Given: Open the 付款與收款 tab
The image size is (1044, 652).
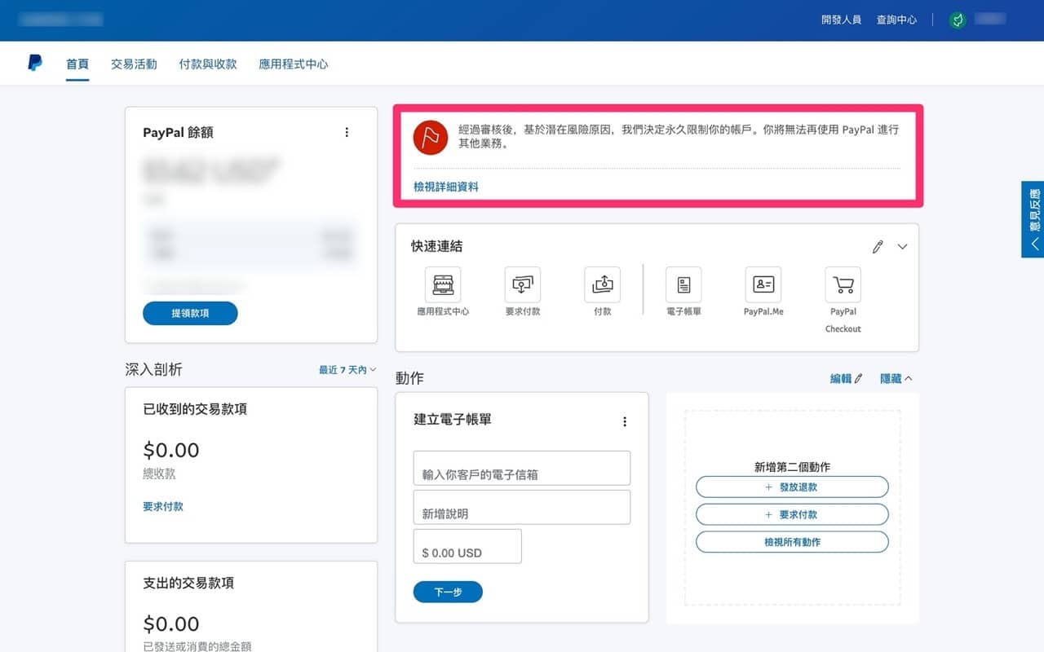Looking at the screenshot, I should (208, 64).
